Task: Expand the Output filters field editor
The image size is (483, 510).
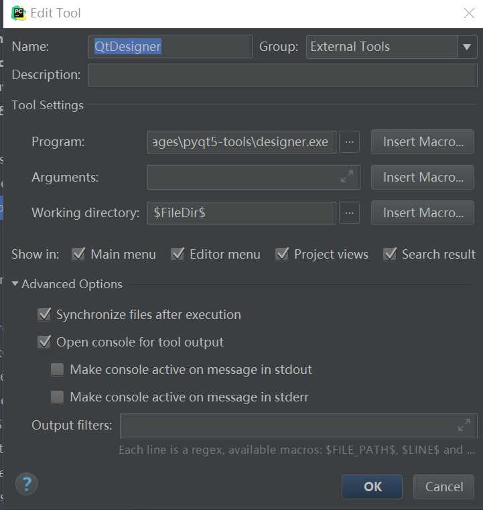Action: pyautogui.click(x=464, y=425)
